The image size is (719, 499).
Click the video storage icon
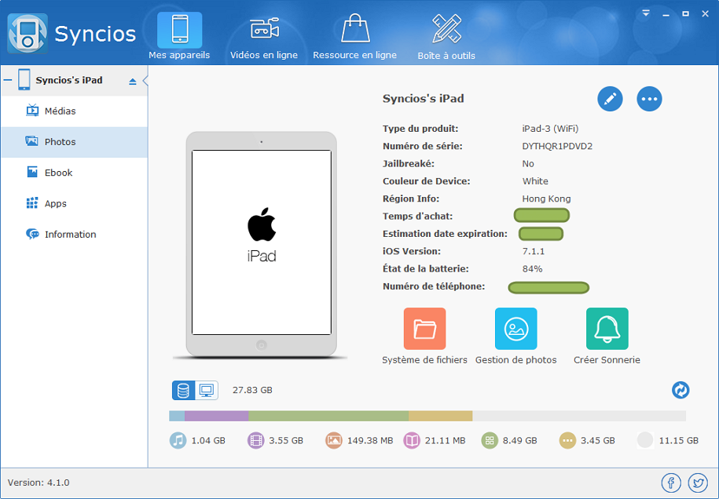(256, 440)
